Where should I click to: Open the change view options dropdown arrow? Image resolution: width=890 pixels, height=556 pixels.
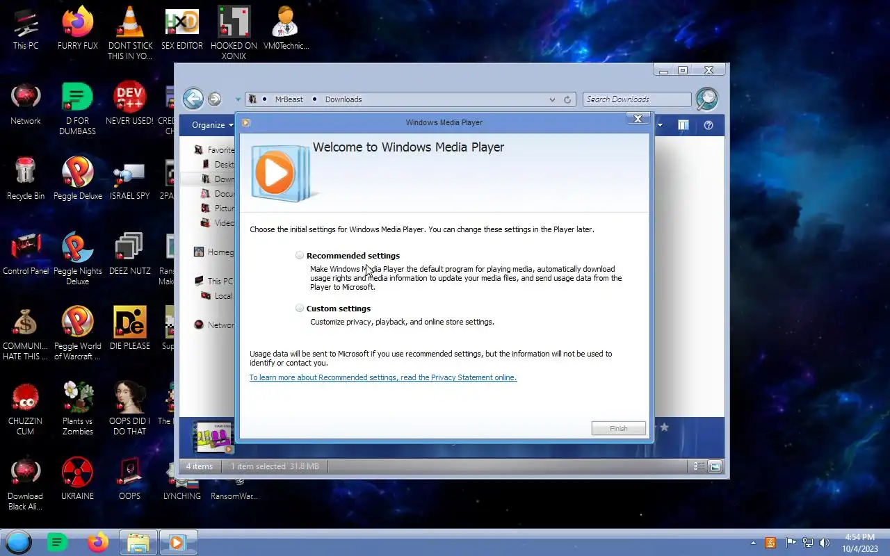tap(660, 125)
